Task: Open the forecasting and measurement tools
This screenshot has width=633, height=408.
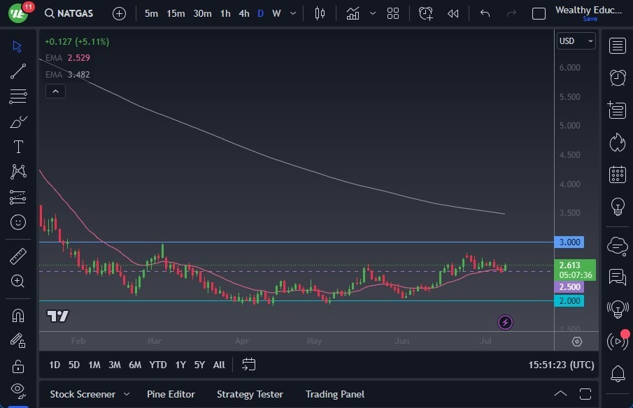Action: [17, 197]
